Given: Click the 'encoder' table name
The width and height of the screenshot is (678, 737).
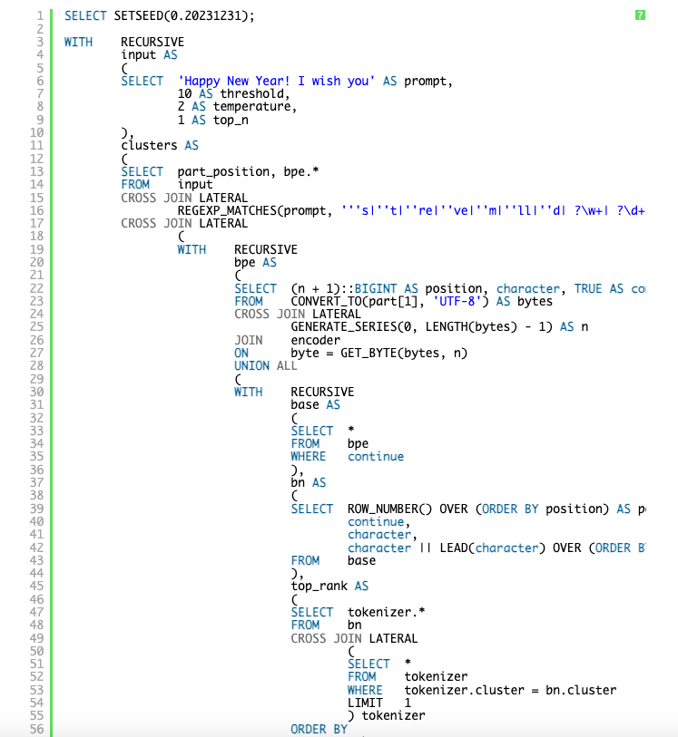Looking at the screenshot, I should coord(315,340).
